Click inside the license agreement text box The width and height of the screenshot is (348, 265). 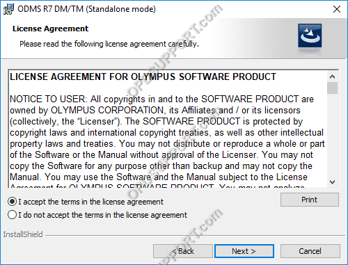pos(168,129)
